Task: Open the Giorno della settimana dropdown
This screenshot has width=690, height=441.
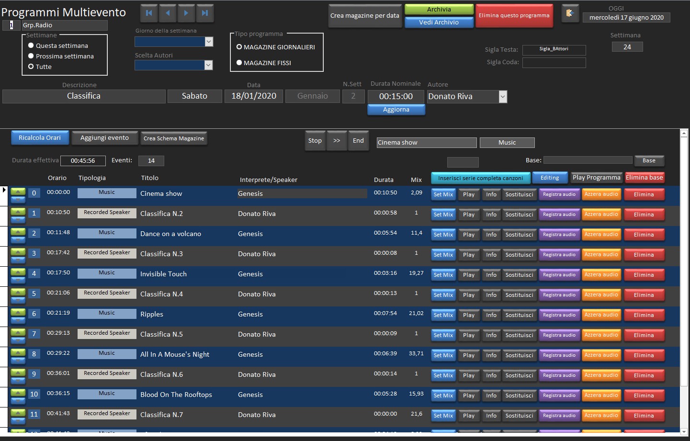Action: tap(208, 42)
